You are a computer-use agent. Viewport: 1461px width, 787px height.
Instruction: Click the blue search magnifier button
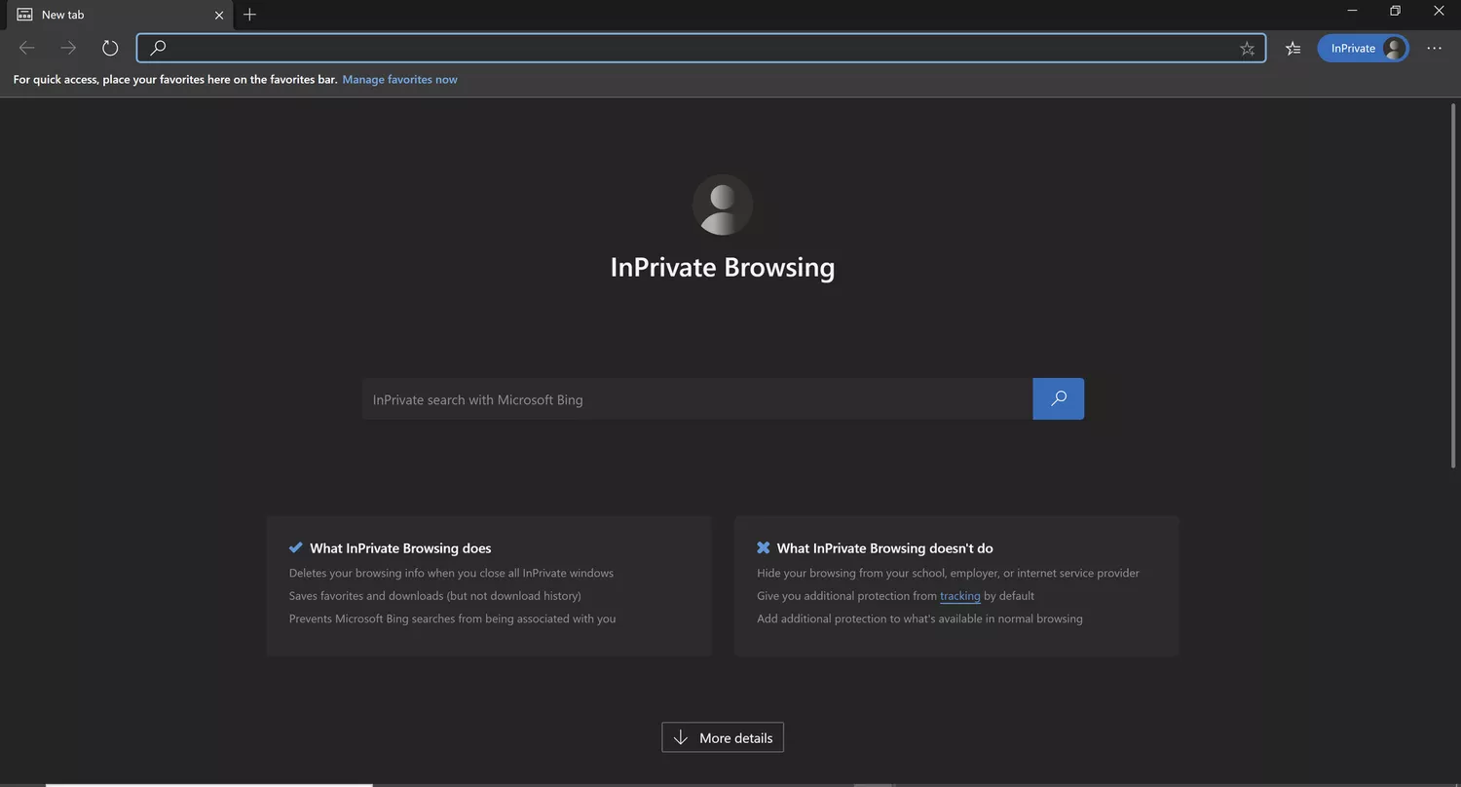tap(1059, 399)
